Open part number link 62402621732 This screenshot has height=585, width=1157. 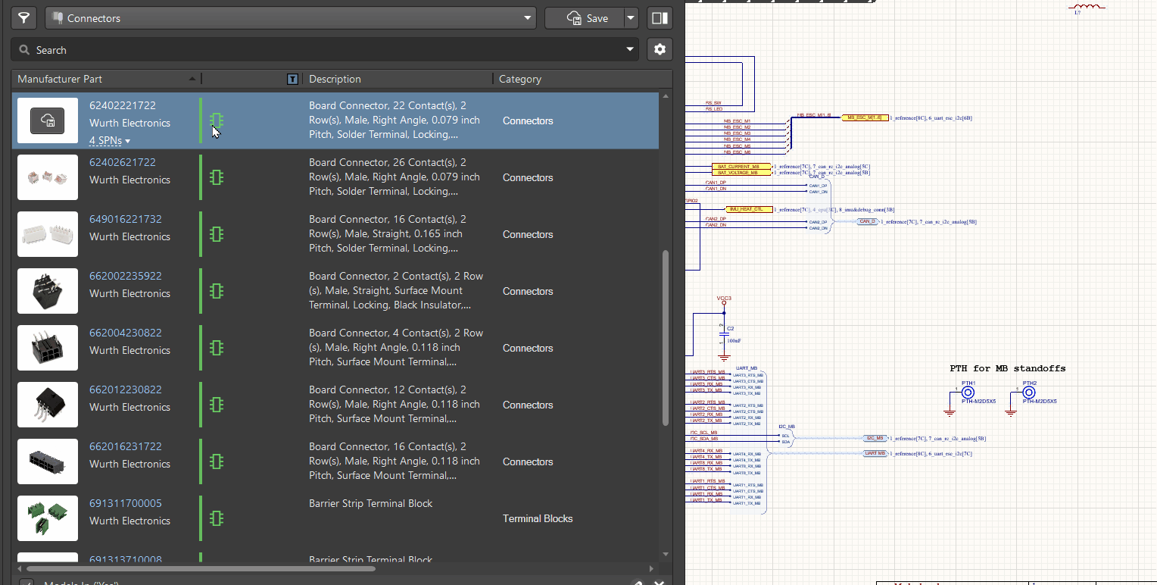(122, 161)
